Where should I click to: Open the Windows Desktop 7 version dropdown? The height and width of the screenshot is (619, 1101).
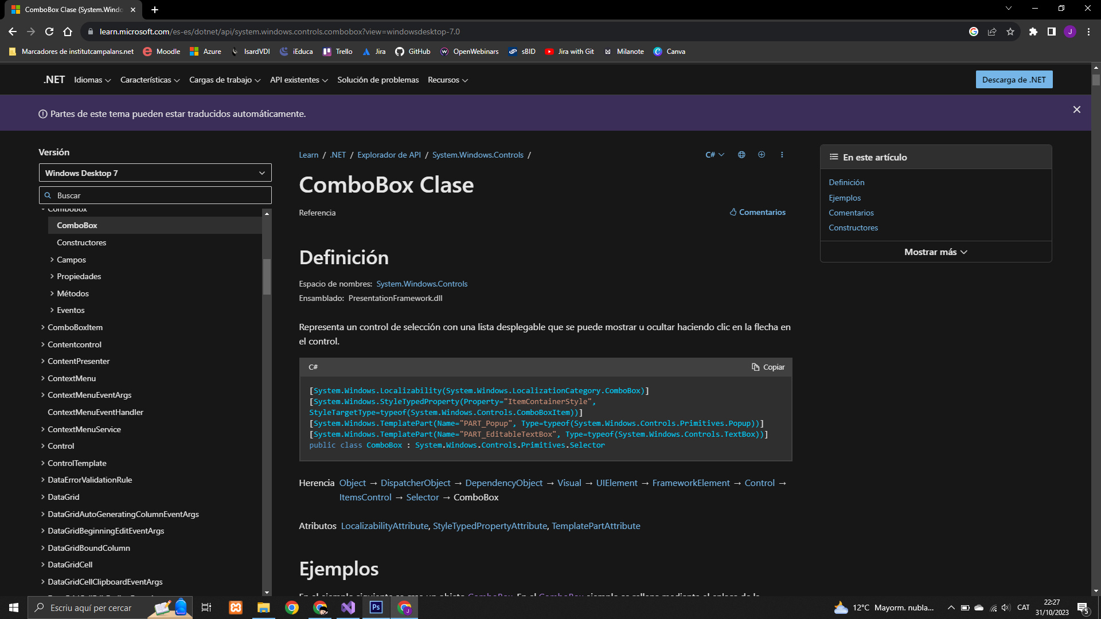(x=155, y=173)
